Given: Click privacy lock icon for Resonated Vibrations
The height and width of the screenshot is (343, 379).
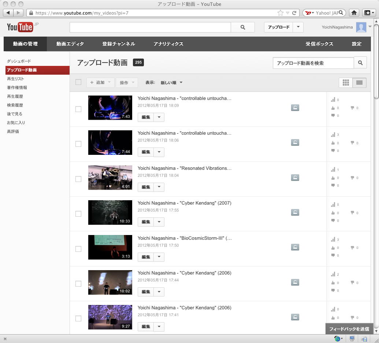Looking at the screenshot, I should pos(295,178).
